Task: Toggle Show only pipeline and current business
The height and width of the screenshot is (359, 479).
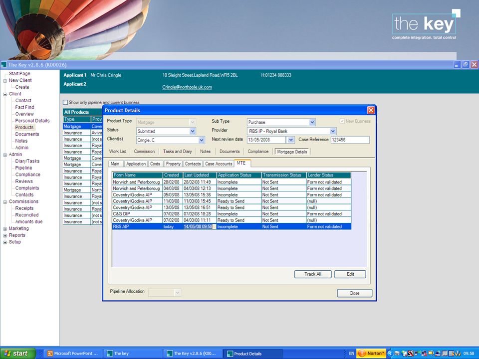Action: coord(65,102)
